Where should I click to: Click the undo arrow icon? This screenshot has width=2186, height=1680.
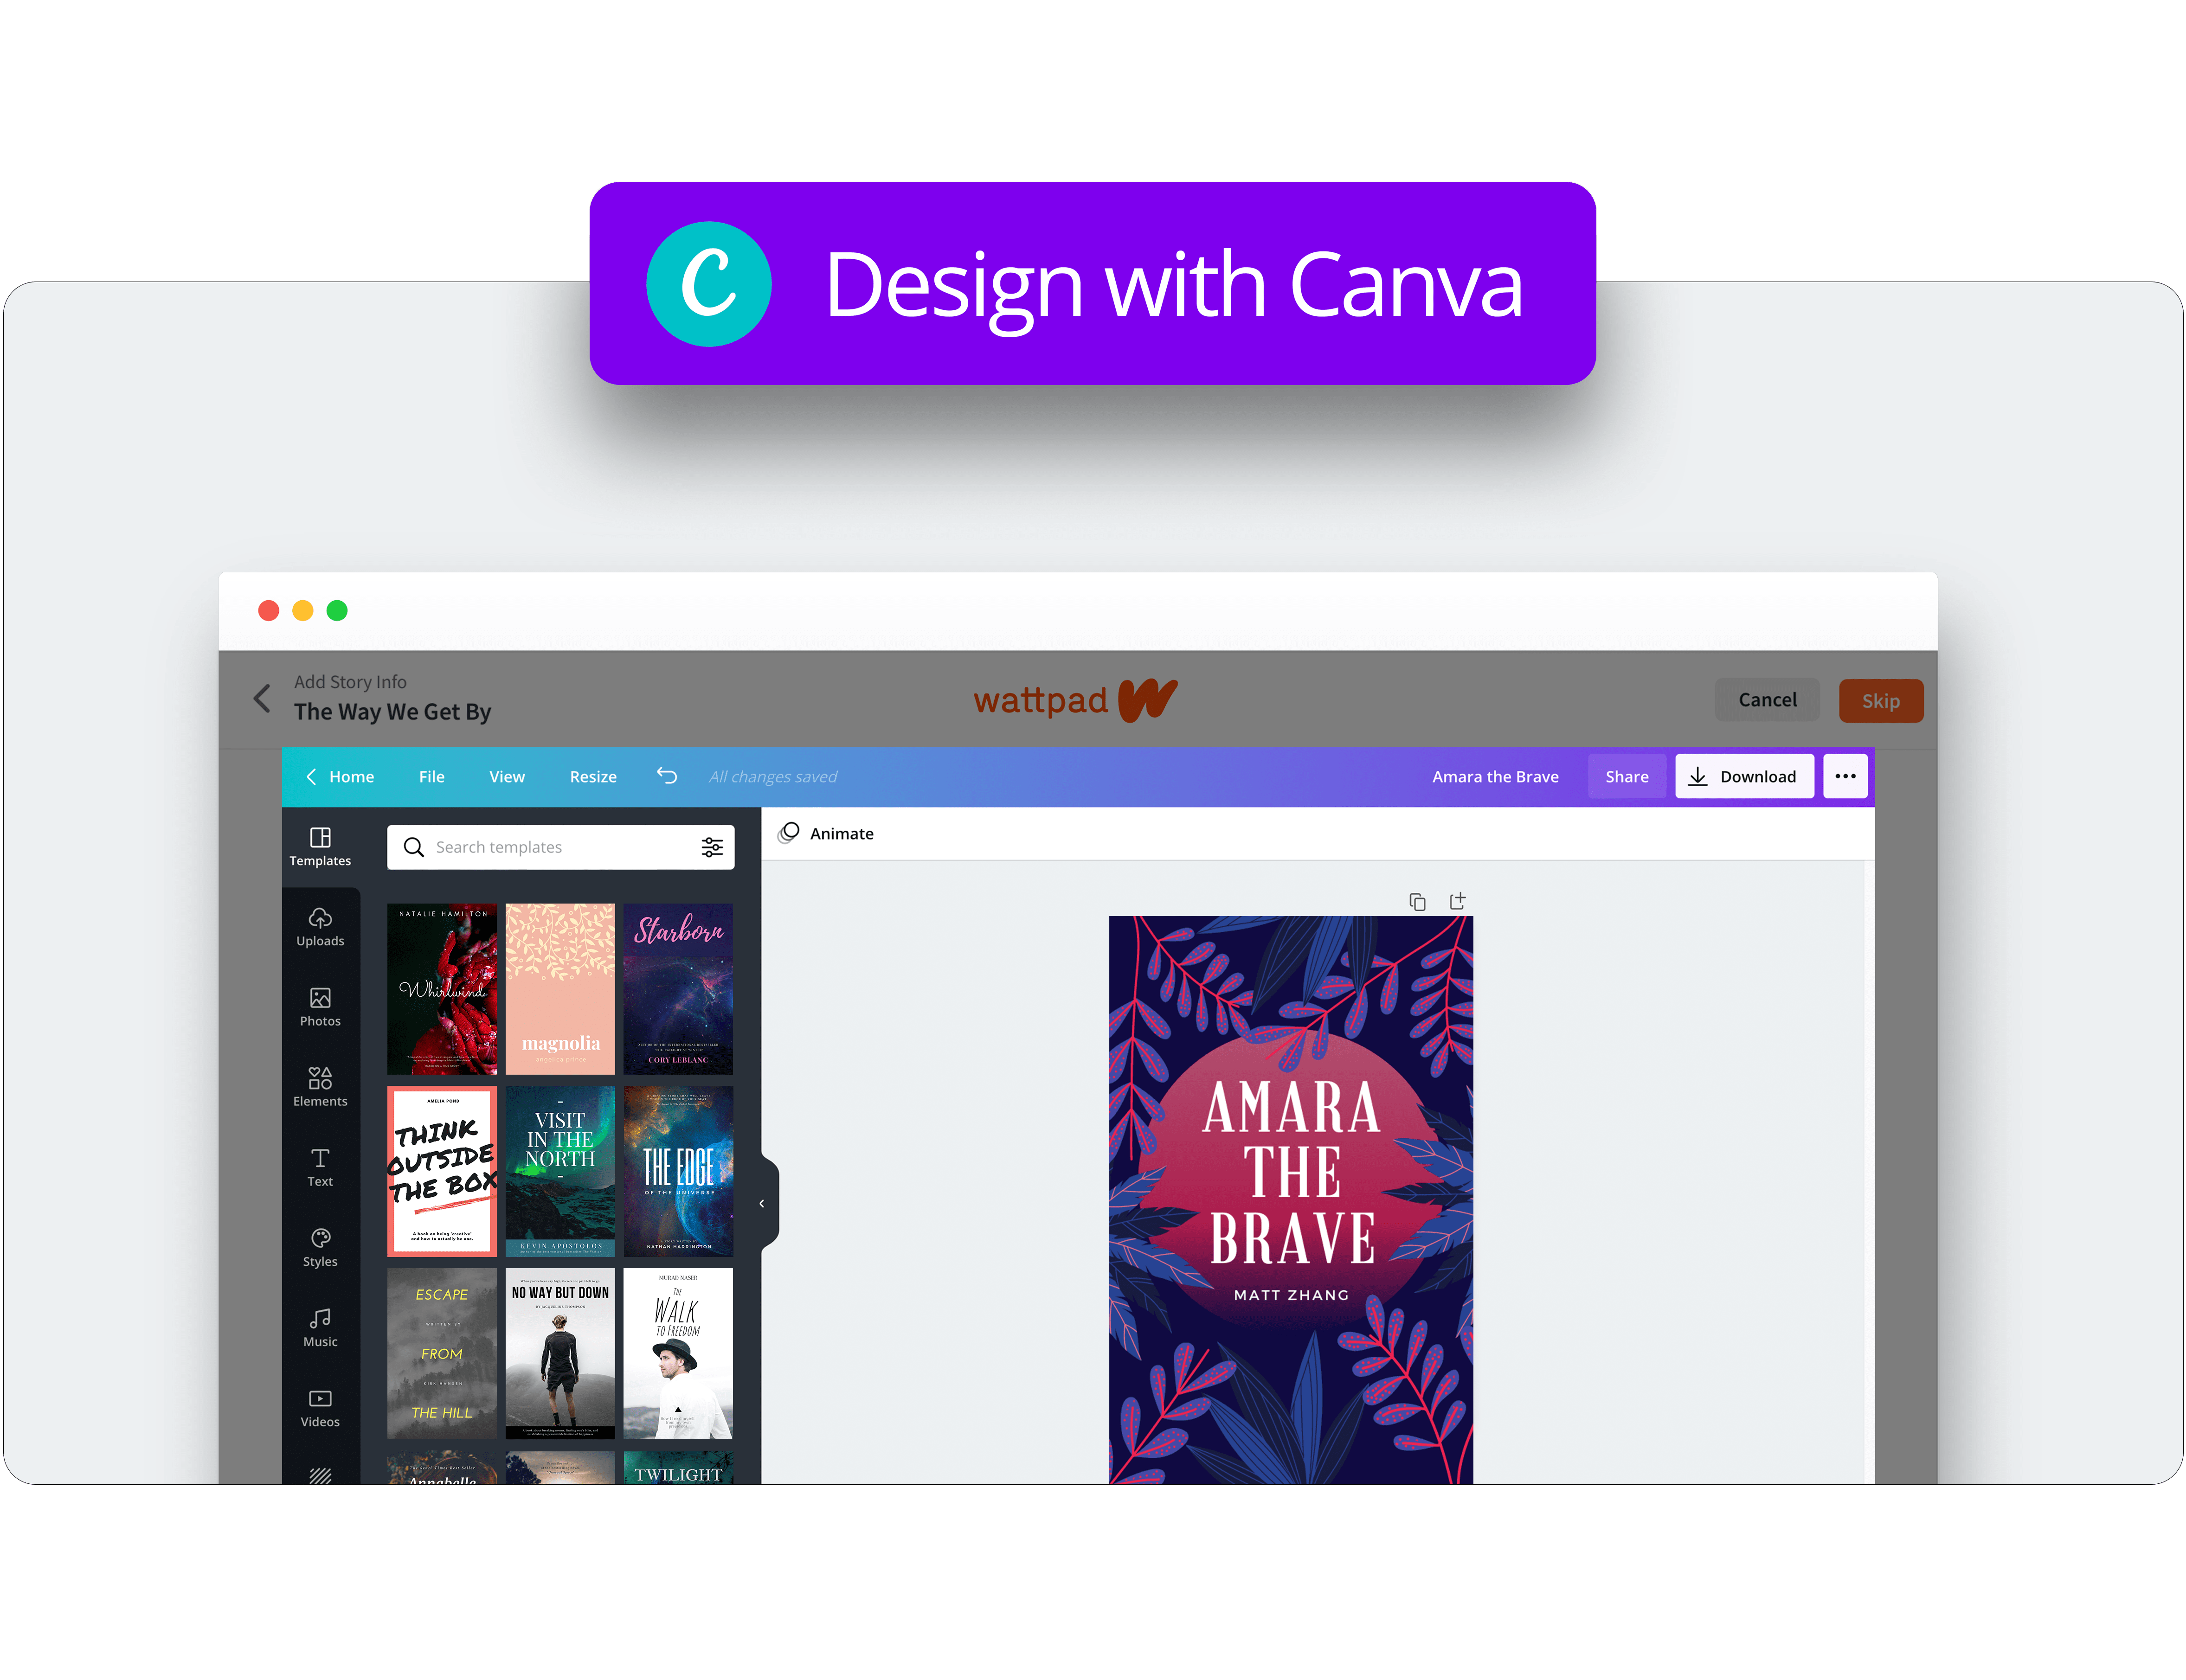[667, 776]
